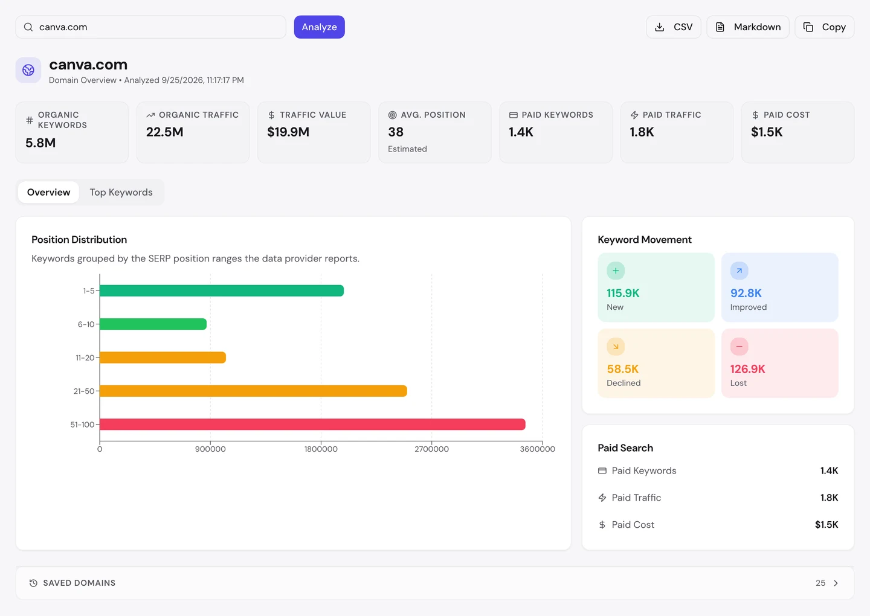Click the 1.4K value in Paid Search panel
The image size is (870, 616).
[x=830, y=470]
